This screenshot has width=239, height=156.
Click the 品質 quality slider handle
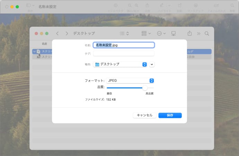pos(145,88)
